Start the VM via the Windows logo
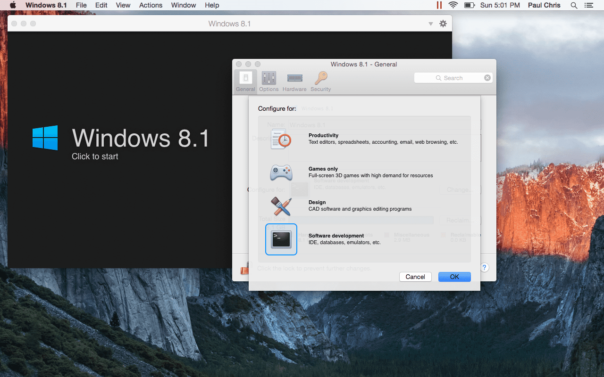Viewport: 604px width, 377px height. (45, 138)
